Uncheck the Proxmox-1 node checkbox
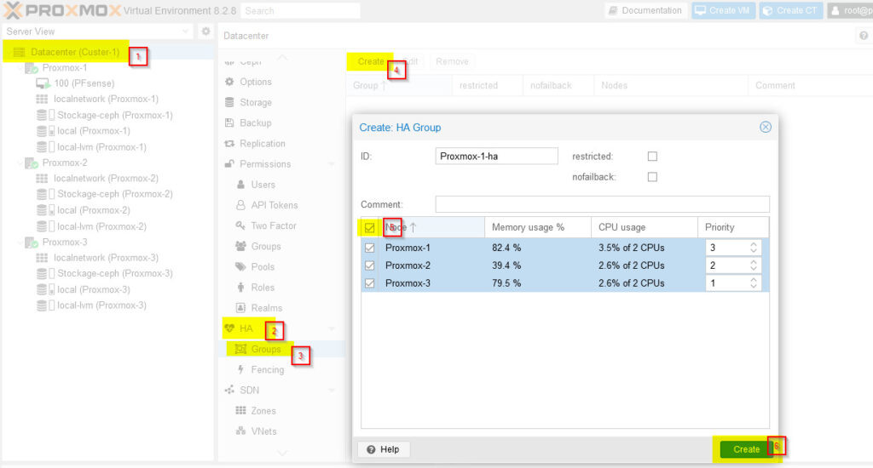The image size is (873, 468). 370,248
